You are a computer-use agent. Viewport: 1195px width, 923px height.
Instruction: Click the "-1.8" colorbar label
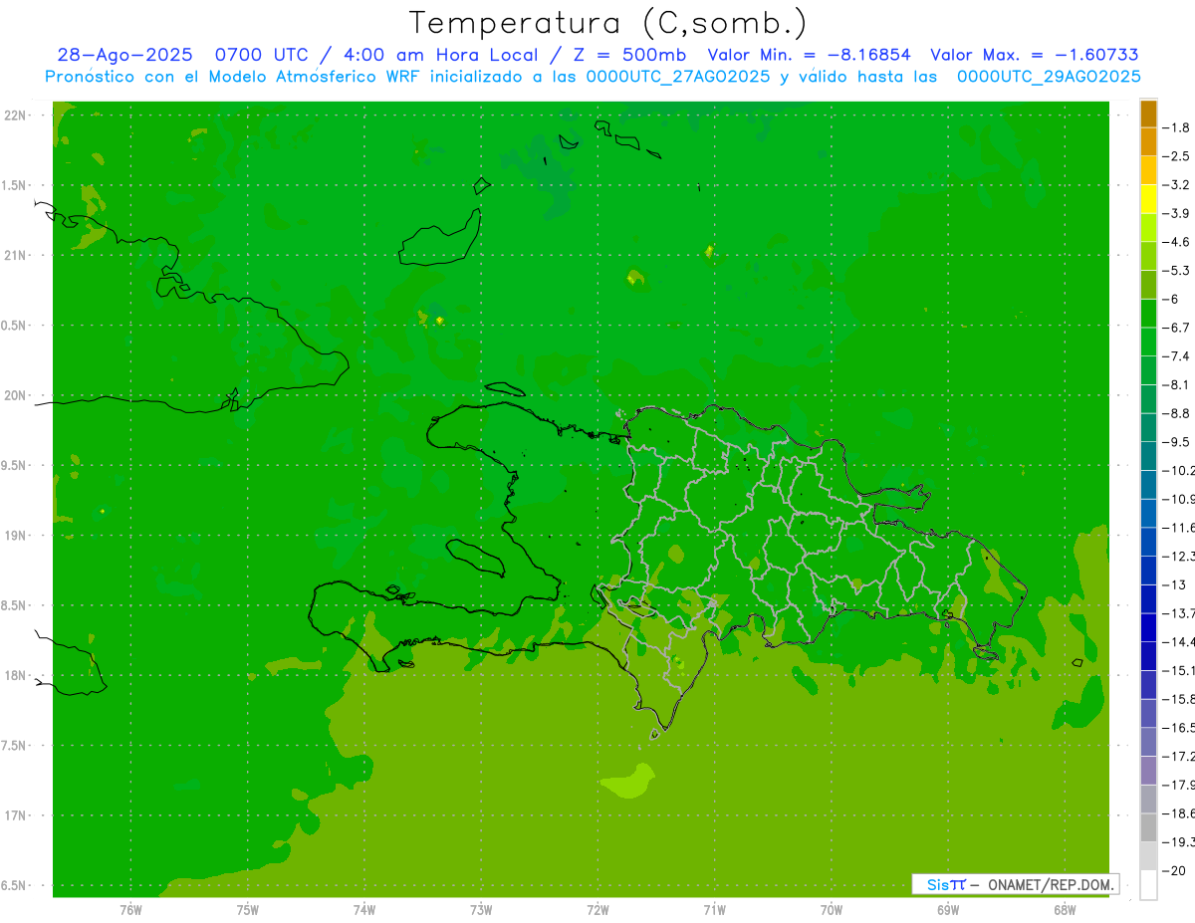[1177, 127]
